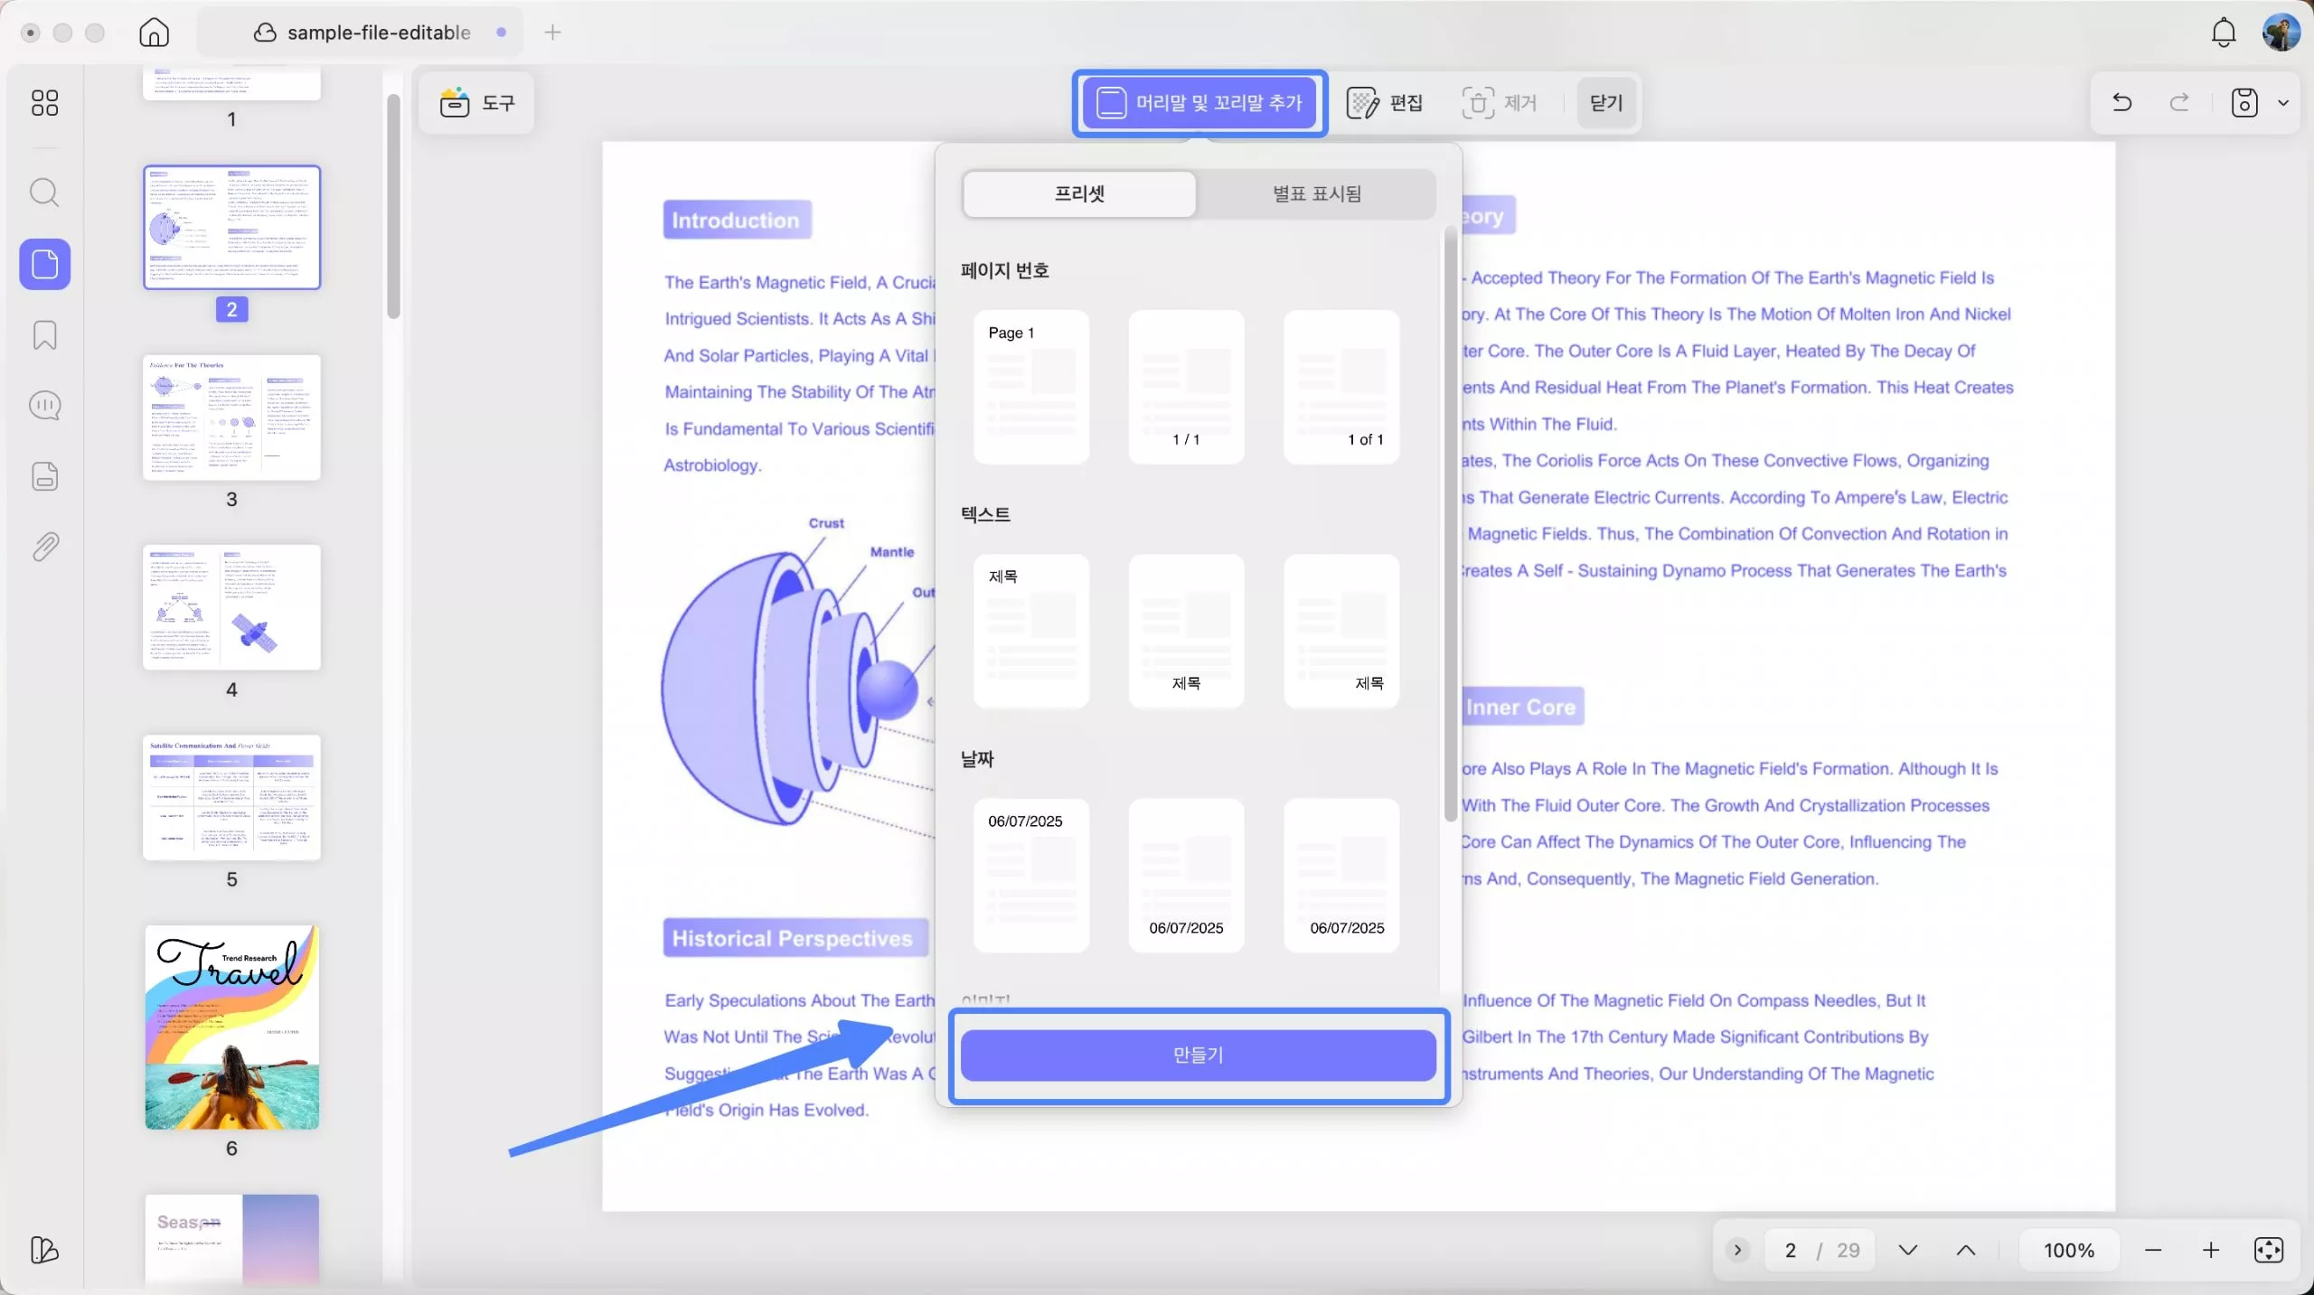Click the 제거 remove option
2314x1295 pixels.
point(1500,103)
